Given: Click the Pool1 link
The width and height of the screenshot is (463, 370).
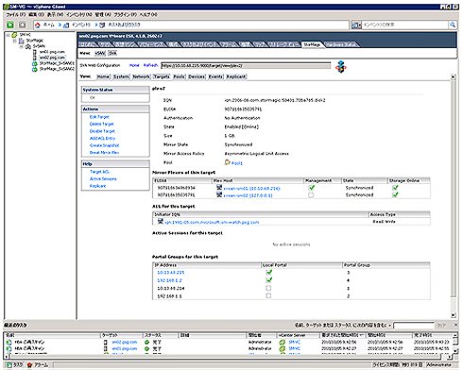Looking at the screenshot, I should (x=237, y=163).
